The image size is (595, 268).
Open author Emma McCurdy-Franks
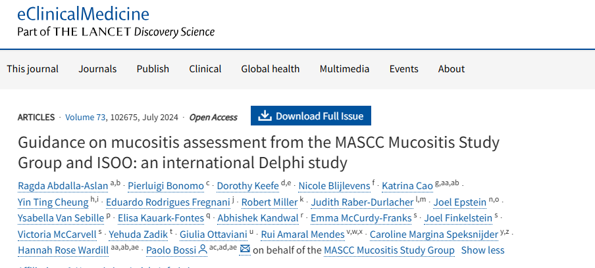pos(361,218)
